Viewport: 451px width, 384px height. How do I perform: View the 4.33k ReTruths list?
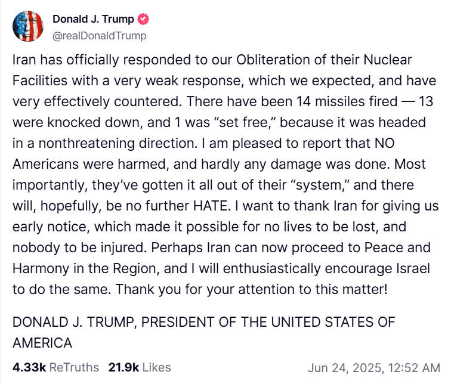(55, 367)
